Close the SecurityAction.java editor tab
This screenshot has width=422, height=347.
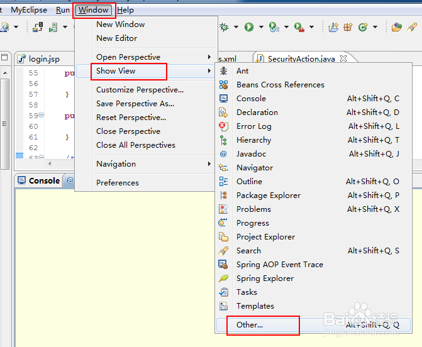click(x=343, y=58)
